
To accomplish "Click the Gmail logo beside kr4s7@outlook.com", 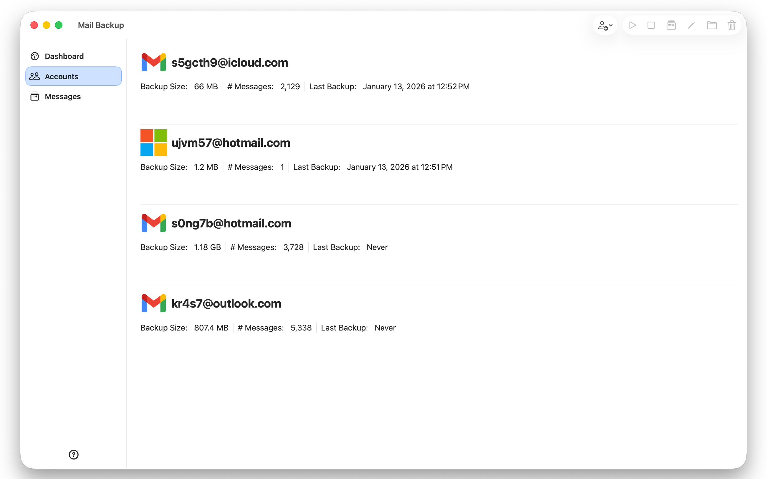I will (x=153, y=303).
